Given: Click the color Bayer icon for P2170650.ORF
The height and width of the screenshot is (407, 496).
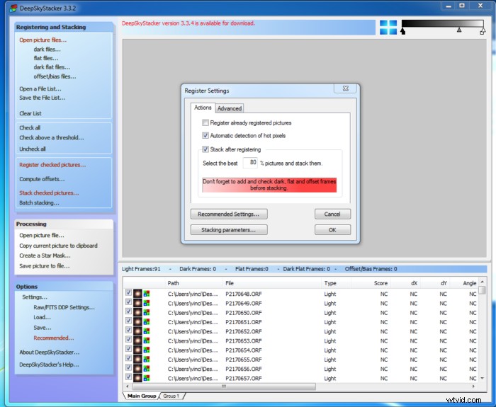Looking at the screenshot, I should click(147, 312).
